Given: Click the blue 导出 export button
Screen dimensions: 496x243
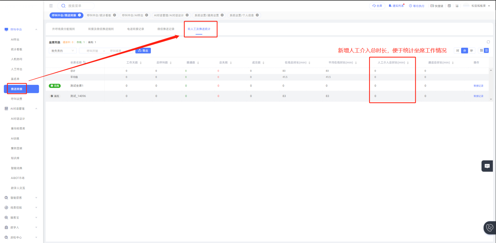Looking at the screenshot, I should (143, 51).
